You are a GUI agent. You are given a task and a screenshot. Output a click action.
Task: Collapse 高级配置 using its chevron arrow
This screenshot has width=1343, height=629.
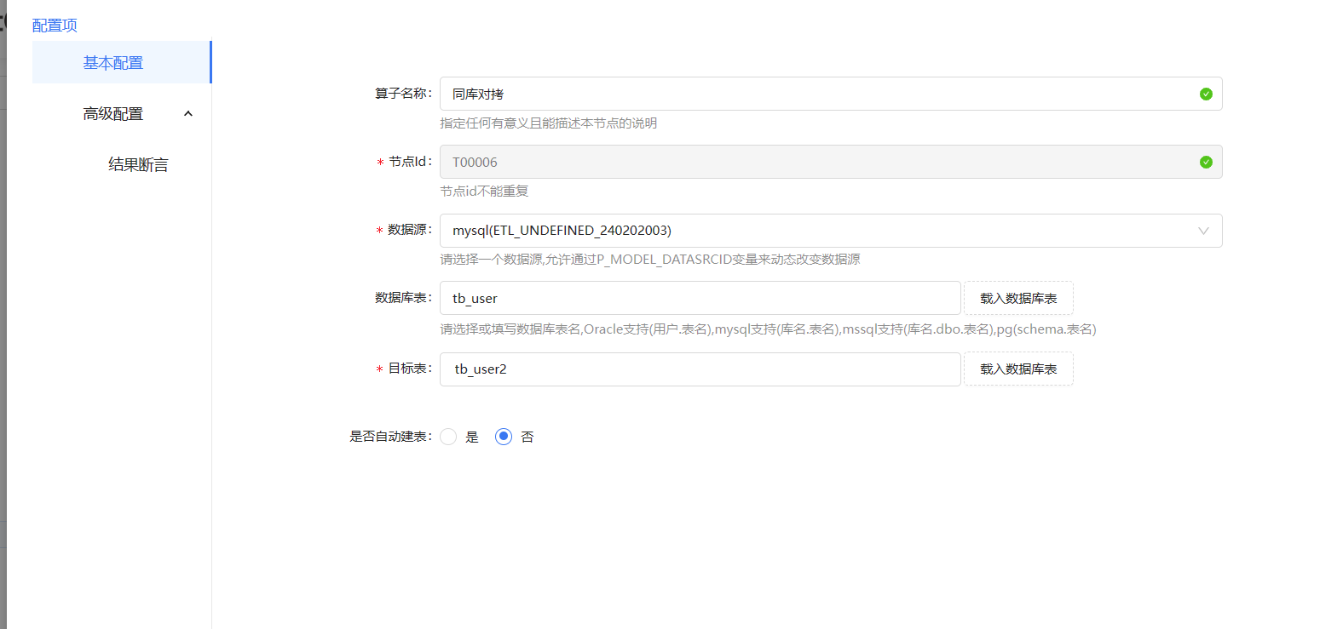tap(188, 114)
